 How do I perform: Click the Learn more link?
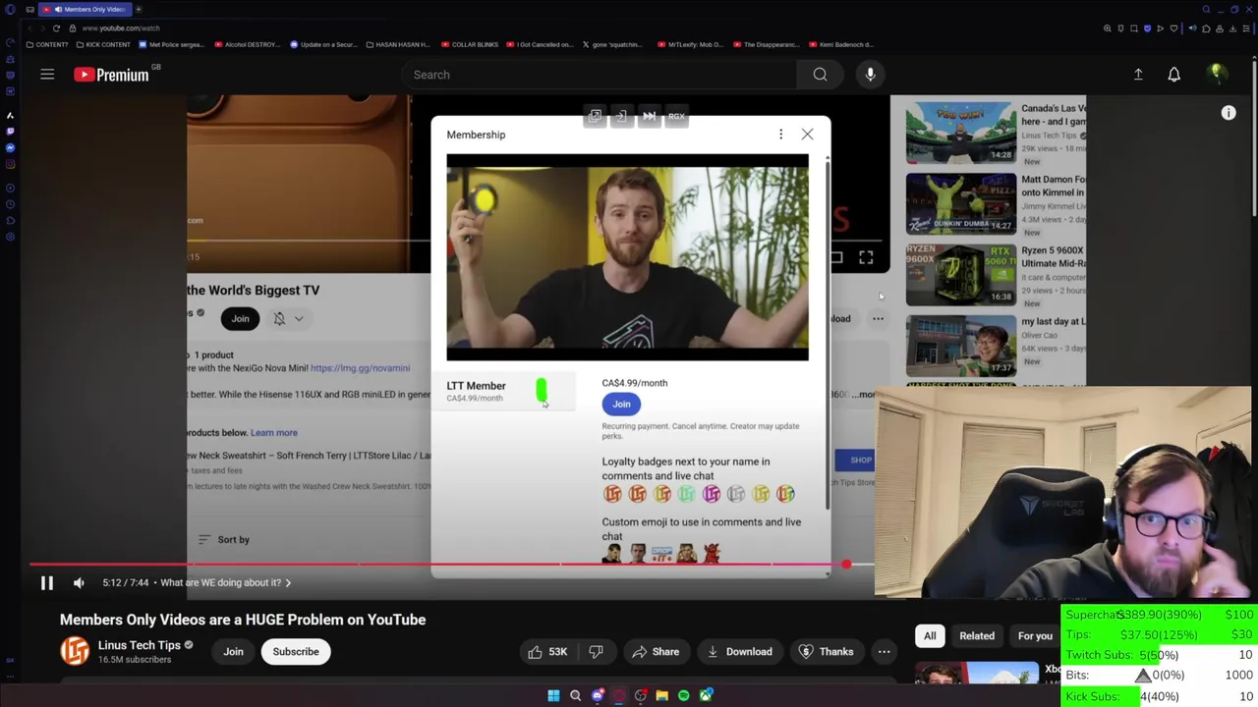tap(273, 432)
